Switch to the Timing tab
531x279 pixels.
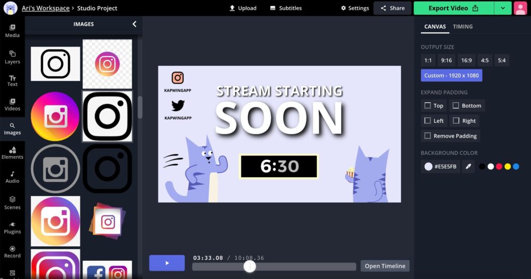click(463, 26)
